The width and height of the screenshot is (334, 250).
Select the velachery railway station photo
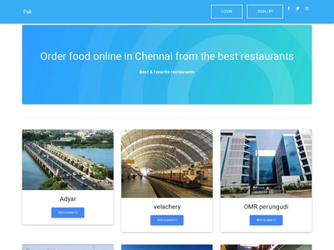tap(167, 164)
